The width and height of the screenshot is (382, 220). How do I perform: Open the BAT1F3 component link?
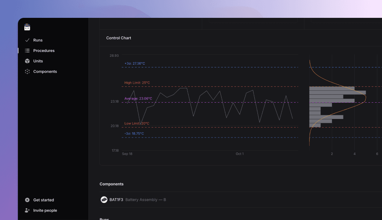pyautogui.click(x=116, y=200)
